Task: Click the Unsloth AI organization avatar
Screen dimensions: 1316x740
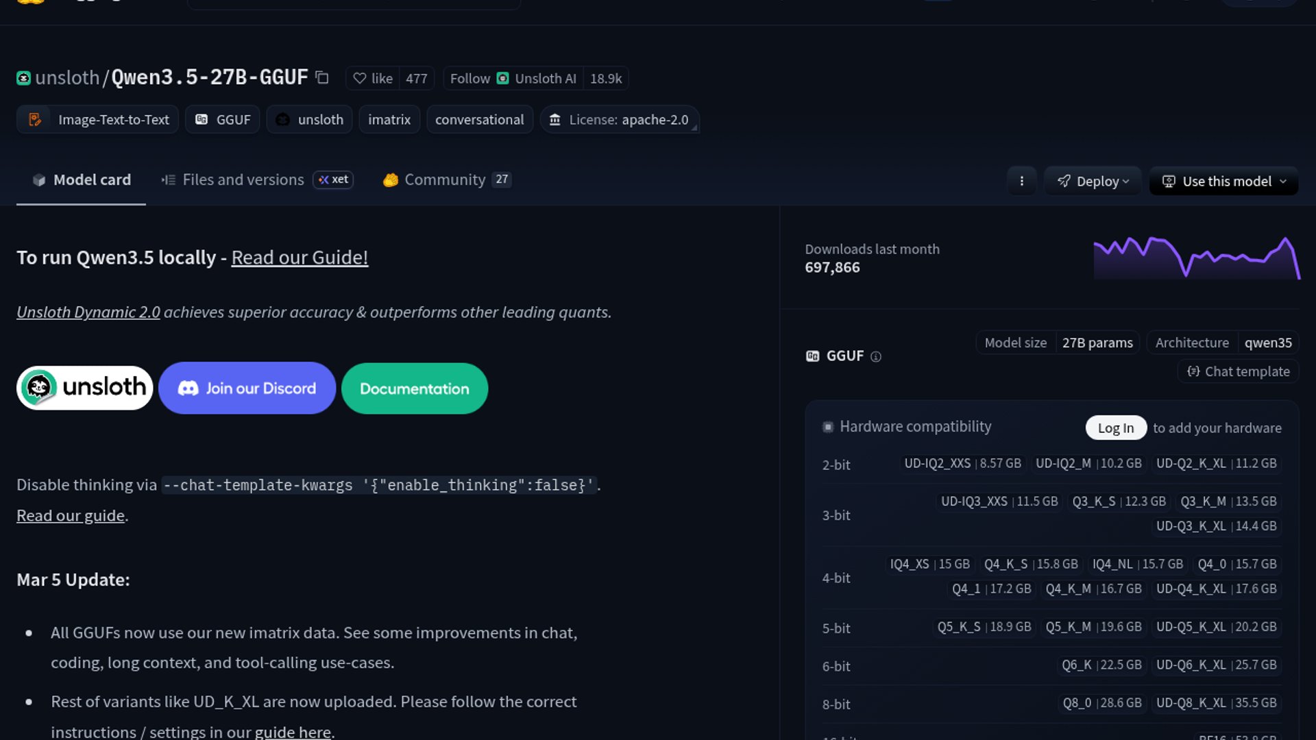Action: [x=502, y=79]
